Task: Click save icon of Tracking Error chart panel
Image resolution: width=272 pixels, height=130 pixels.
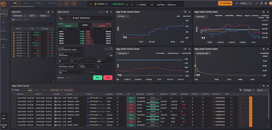Action: click(185, 49)
